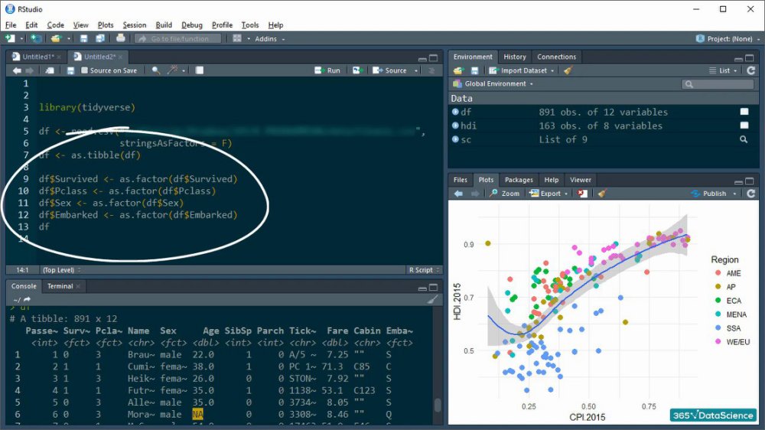Refresh the current plot in Plots pane
Image resolution: width=765 pixels, height=430 pixels.
751,194
